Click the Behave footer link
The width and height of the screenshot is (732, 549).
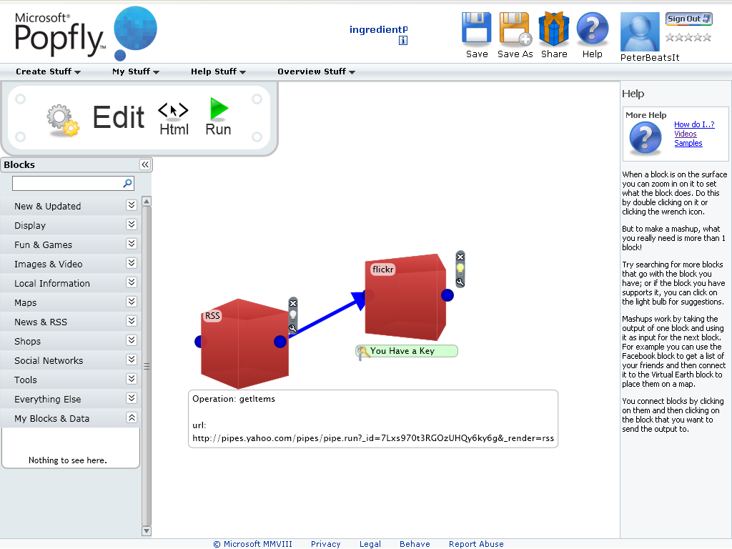tap(415, 544)
